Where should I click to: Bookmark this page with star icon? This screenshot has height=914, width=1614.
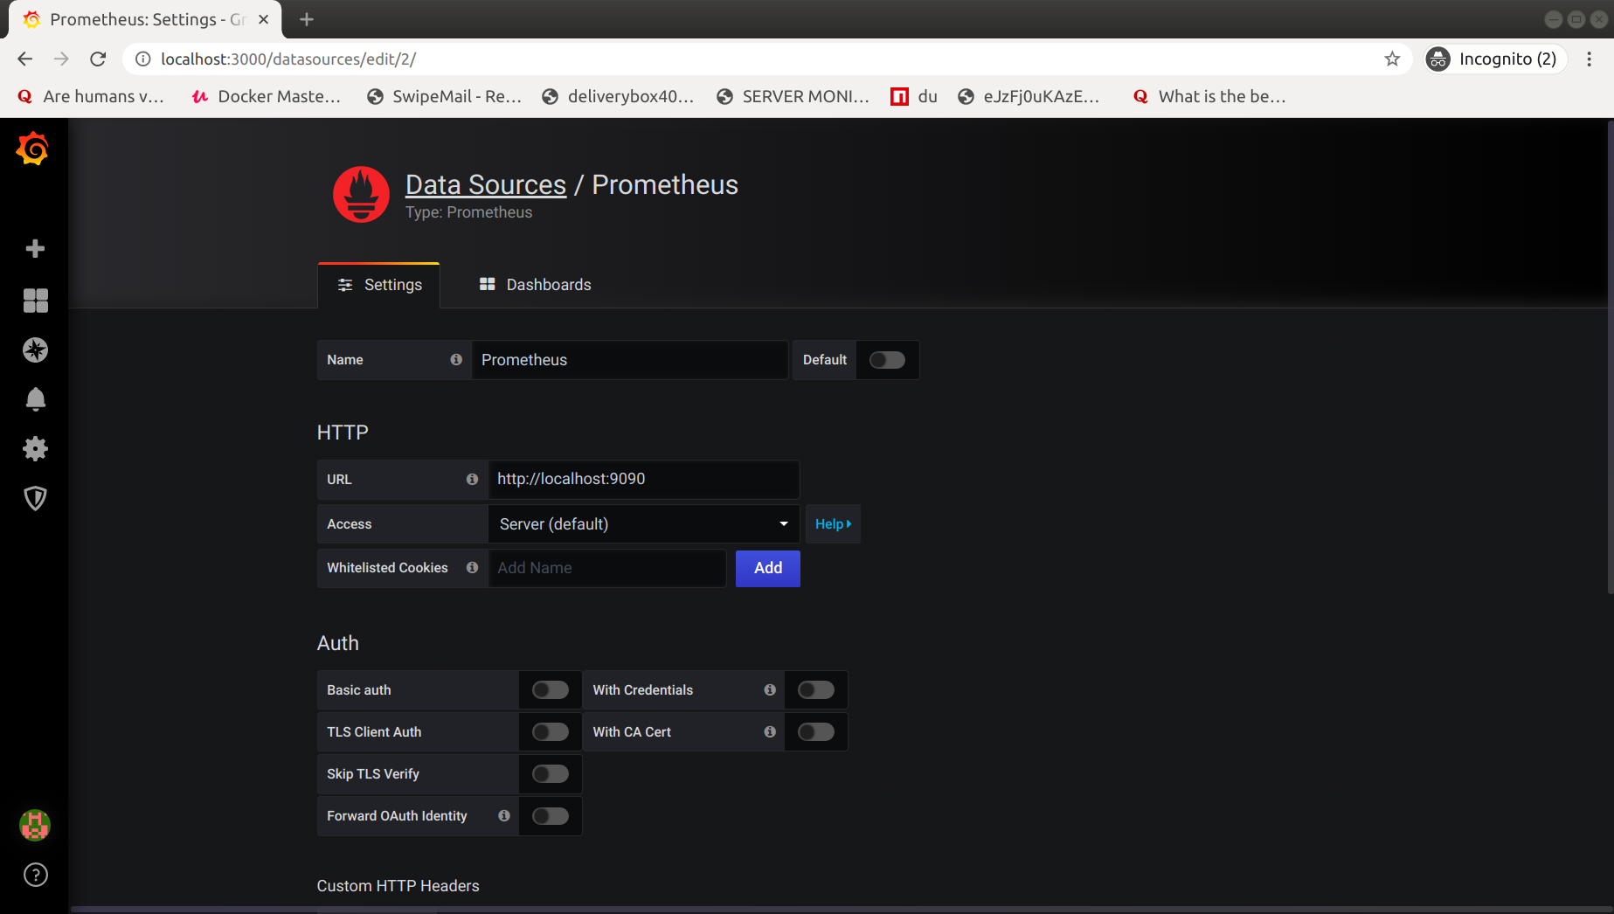(x=1392, y=59)
